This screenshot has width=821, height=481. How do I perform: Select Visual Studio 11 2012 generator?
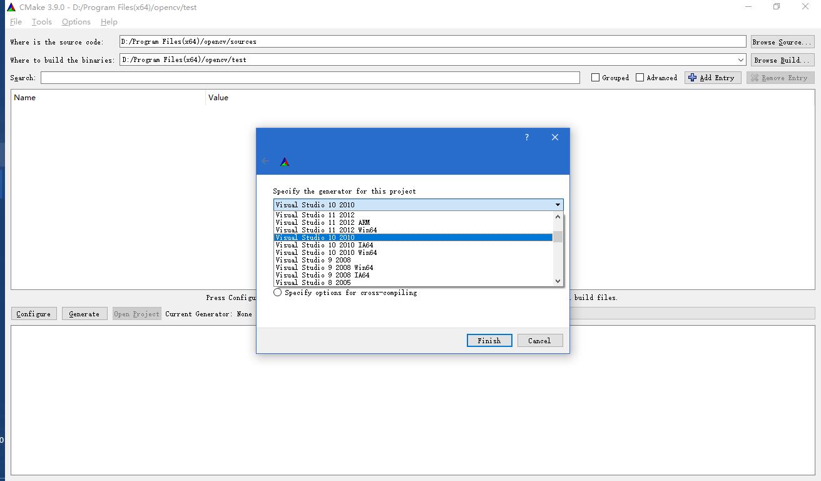(414, 215)
